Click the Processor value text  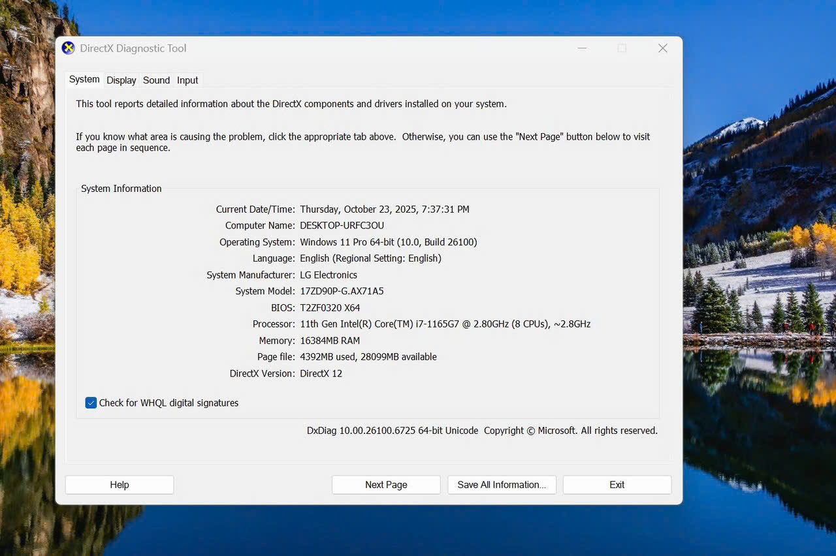[x=445, y=324]
